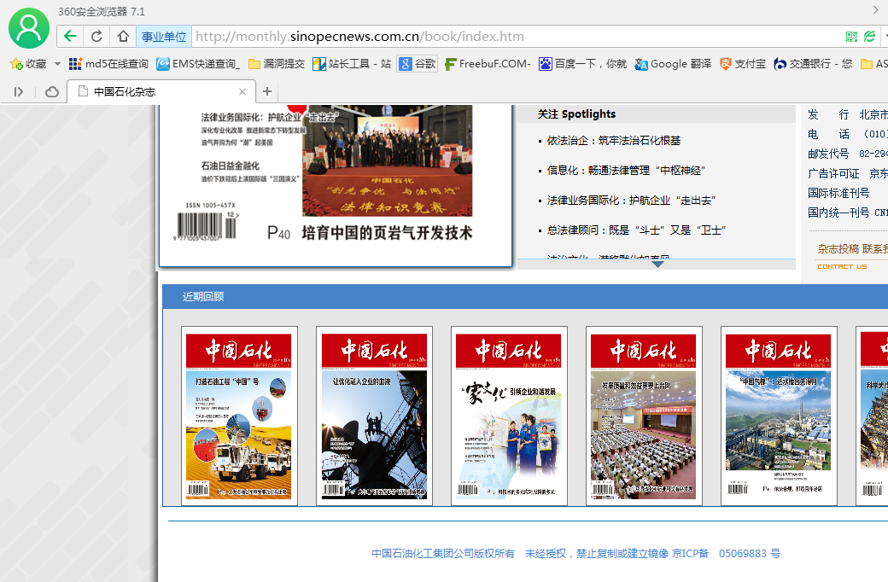Open the 发展质量和效益 magazine cover

(x=643, y=416)
